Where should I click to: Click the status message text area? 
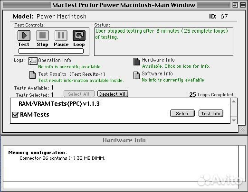coord(163,42)
